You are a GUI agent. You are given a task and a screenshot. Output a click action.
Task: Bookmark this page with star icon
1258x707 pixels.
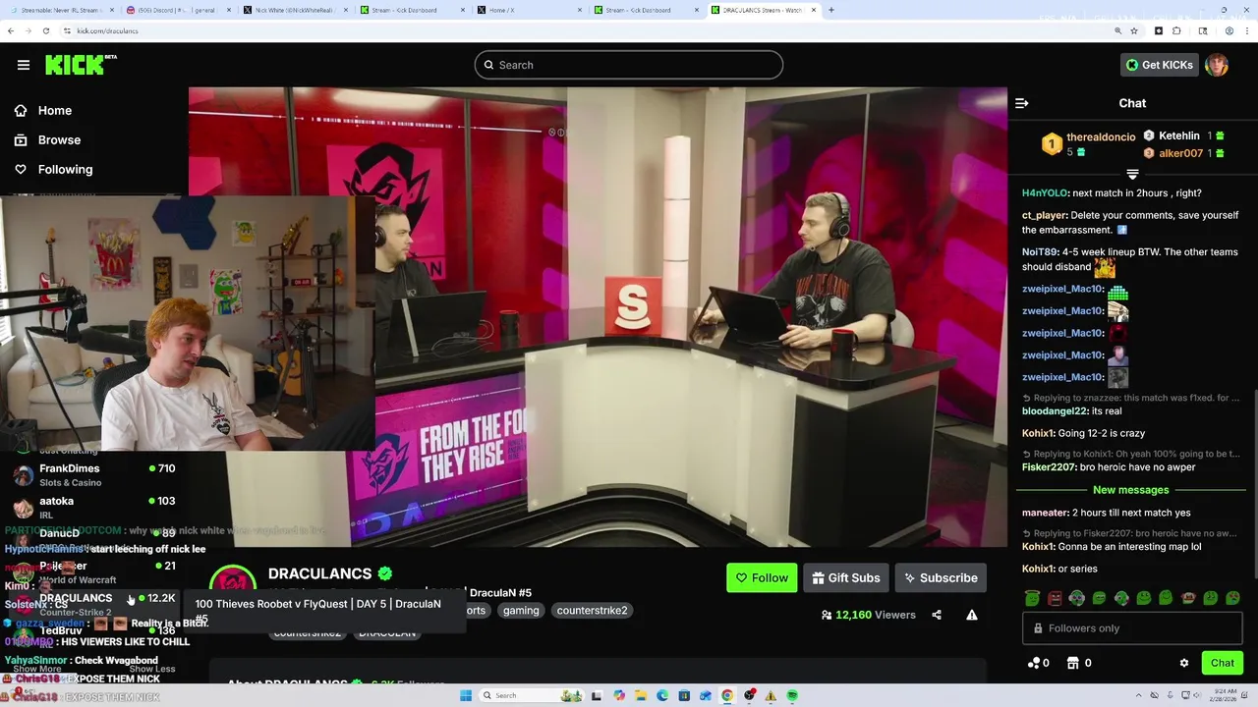coord(1135,30)
